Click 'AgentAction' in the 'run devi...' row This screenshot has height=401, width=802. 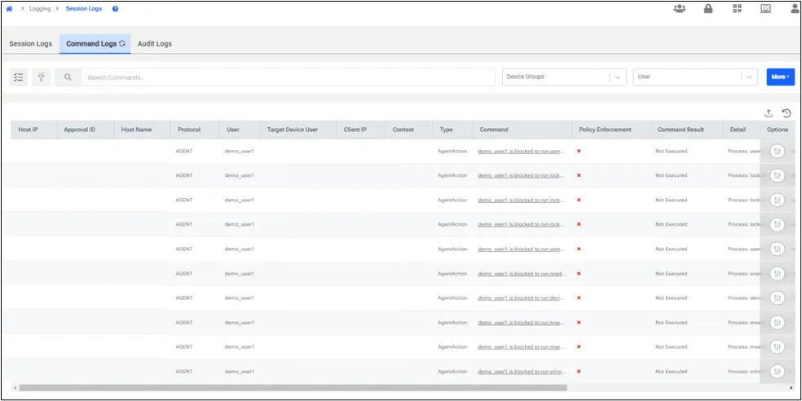tap(452, 297)
